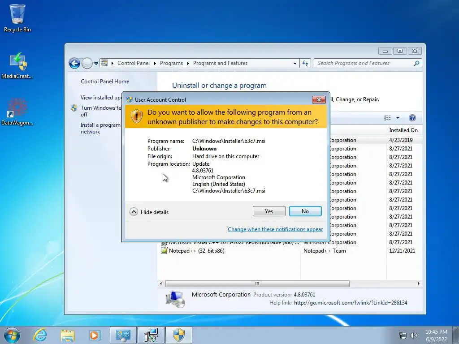459x344 pixels.
Task: Close the User Account Control dialog
Action: pyautogui.click(x=319, y=100)
